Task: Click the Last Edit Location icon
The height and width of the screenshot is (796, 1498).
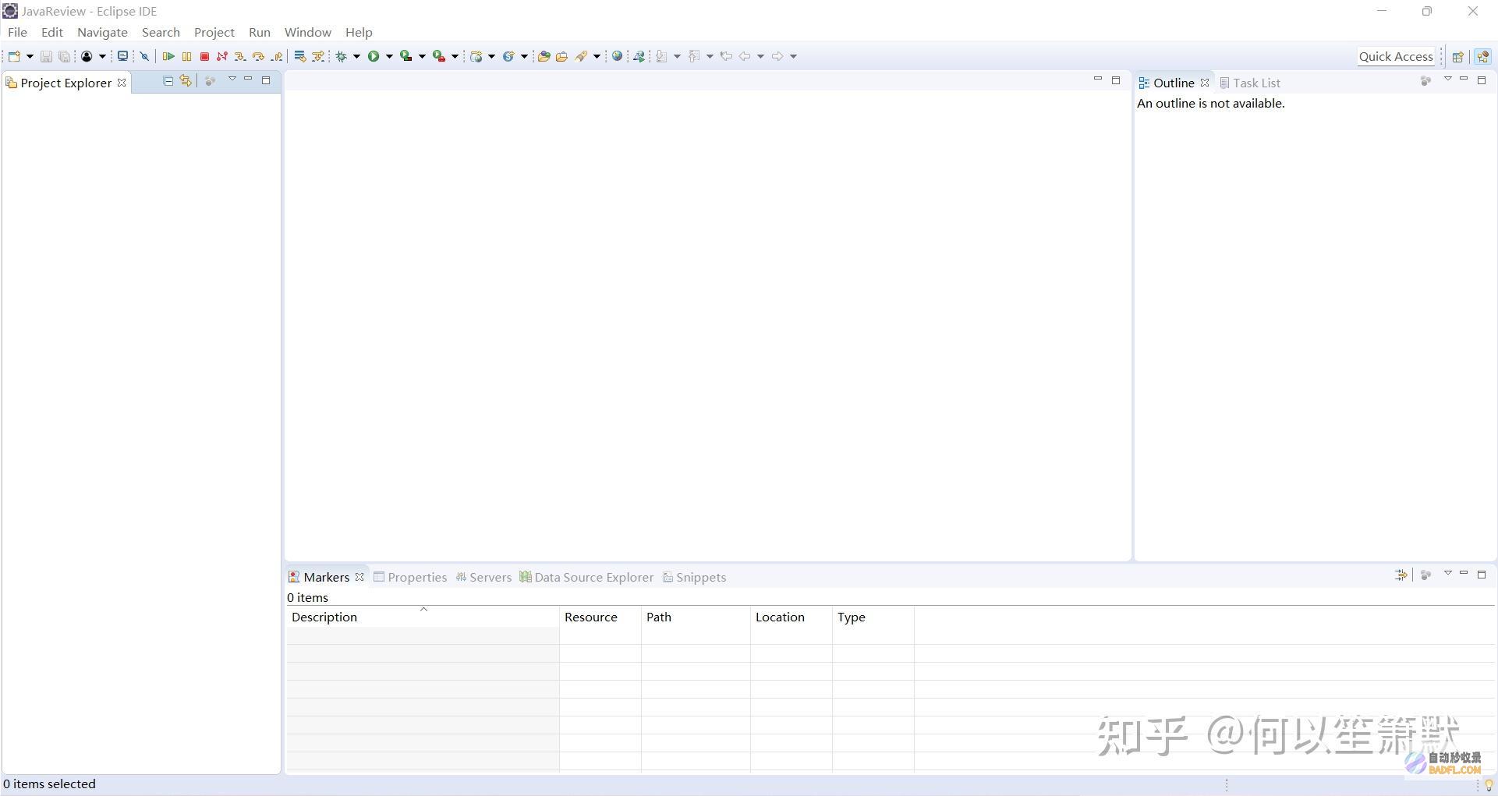Action: coord(726,56)
